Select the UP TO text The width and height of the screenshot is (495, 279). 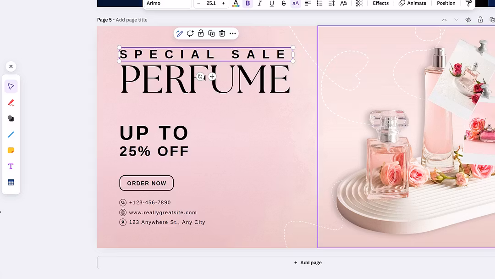click(154, 133)
